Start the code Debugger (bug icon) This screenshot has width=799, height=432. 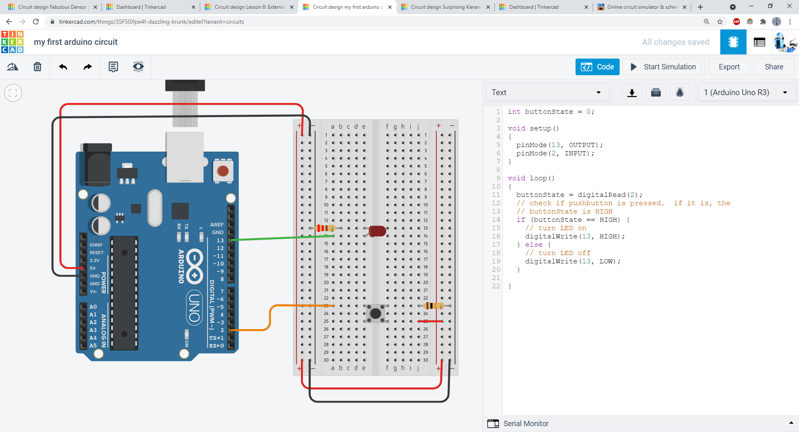(680, 92)
